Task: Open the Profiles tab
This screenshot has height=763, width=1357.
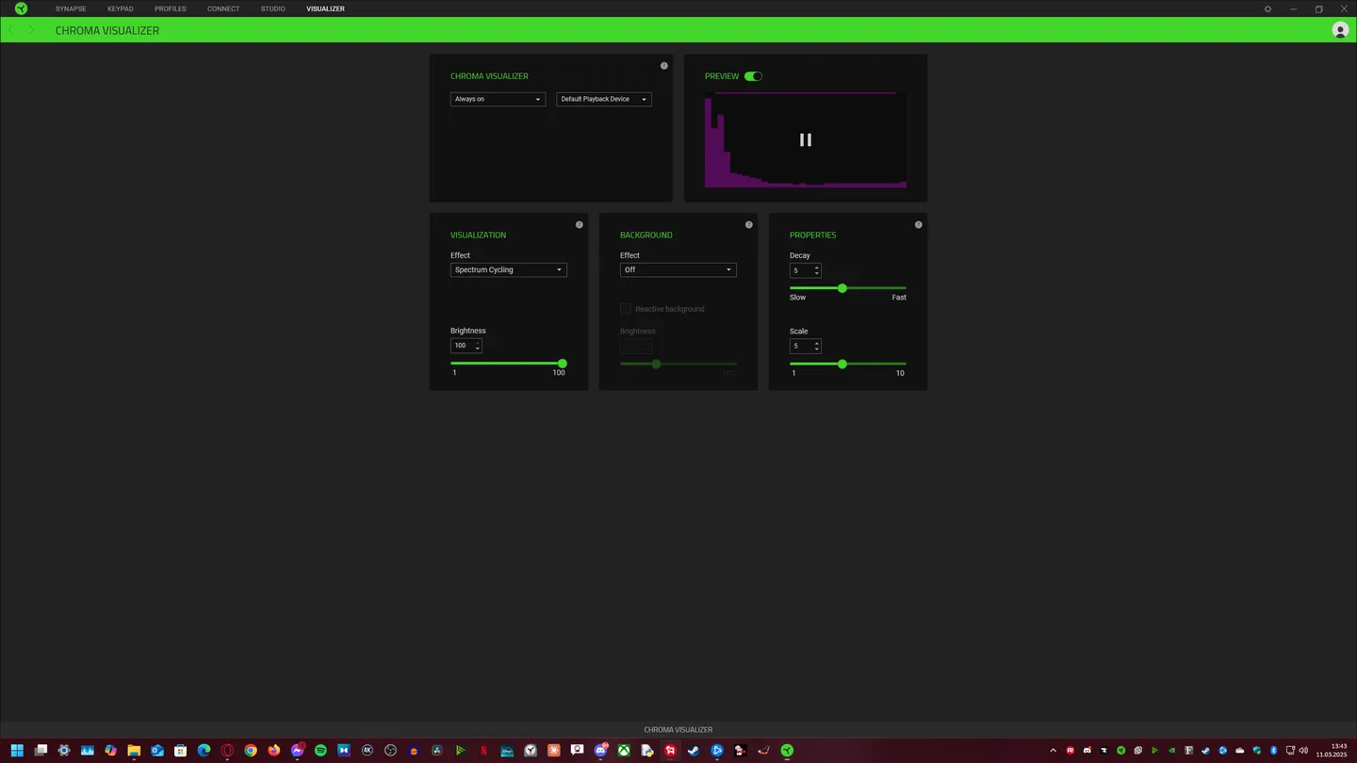Action: [x=171, y=8]
